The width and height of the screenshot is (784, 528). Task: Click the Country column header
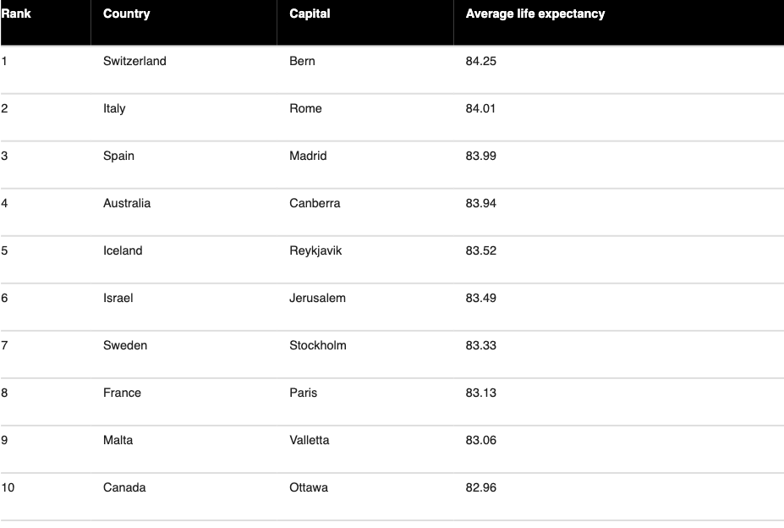click(127, 14)
